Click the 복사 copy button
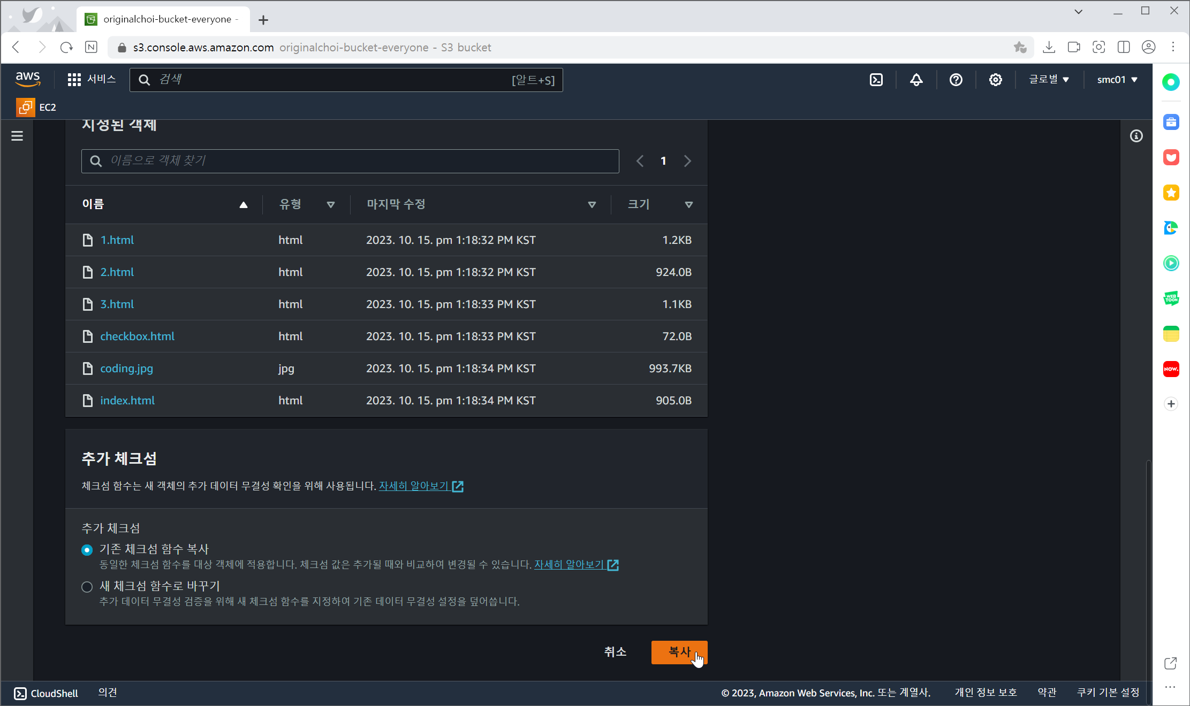Viewport: 1190px width, 706px height. pyautogui.click(x=679, y=652)
